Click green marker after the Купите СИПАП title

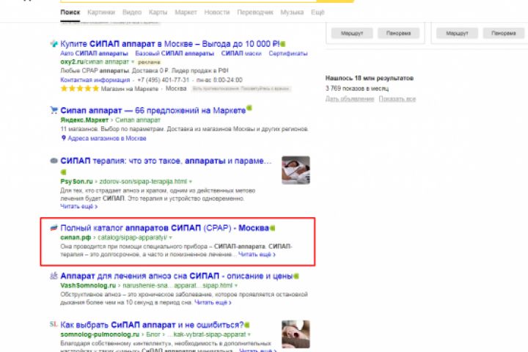tap(283, 44)
